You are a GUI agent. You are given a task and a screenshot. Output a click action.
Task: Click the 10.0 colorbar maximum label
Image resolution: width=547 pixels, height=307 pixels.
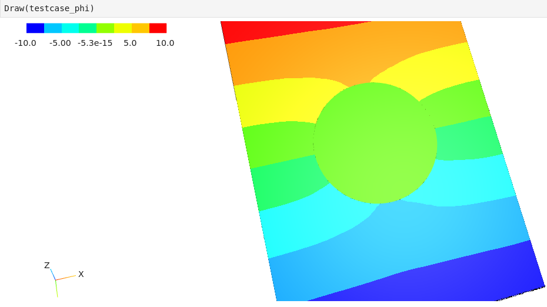[165, 43]
